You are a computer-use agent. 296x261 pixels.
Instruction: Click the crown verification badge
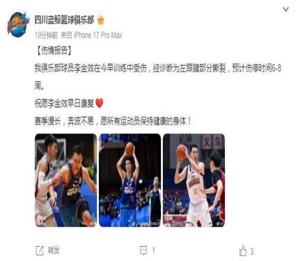(101, 20)
